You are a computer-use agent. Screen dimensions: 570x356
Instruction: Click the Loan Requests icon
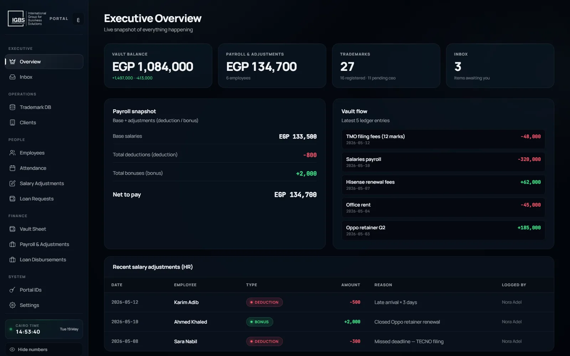coord(12,199)
